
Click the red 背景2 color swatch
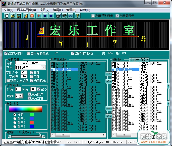coord(32,122)
